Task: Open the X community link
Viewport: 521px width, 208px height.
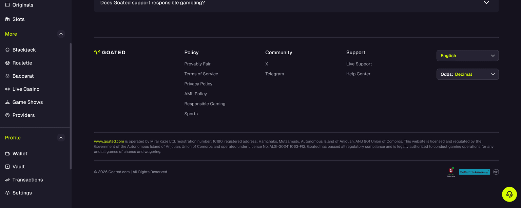Action: (267, 64)
